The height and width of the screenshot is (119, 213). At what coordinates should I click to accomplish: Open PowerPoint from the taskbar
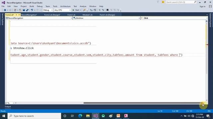pyautogui.click(x=118, y=116)
